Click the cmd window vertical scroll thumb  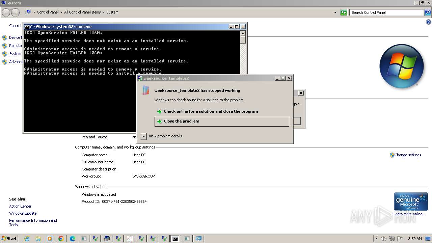243,39
